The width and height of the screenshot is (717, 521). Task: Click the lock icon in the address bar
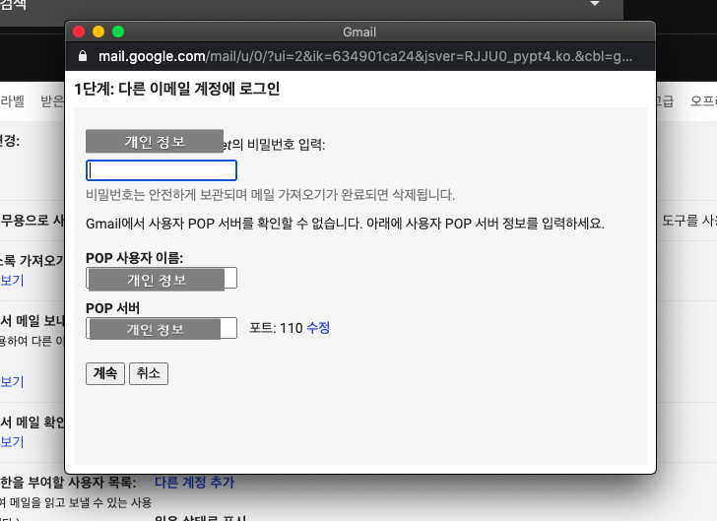tap(83, 56)
